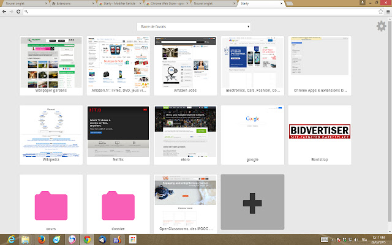The width and height of the screenshot is (392, 245).
Task: Open taskbar clock and date
Action: pos(379,239)
